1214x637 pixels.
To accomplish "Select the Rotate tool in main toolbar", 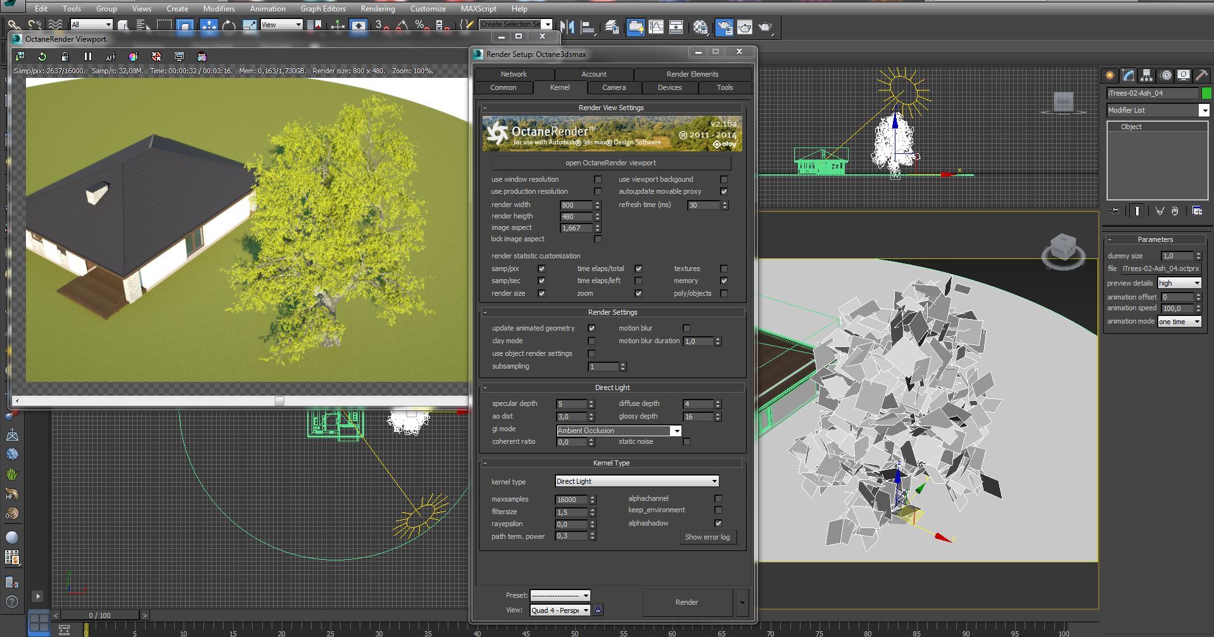I will pos(229,25).
